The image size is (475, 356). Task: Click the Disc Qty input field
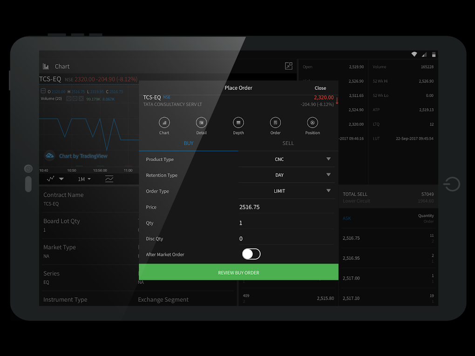286,239
